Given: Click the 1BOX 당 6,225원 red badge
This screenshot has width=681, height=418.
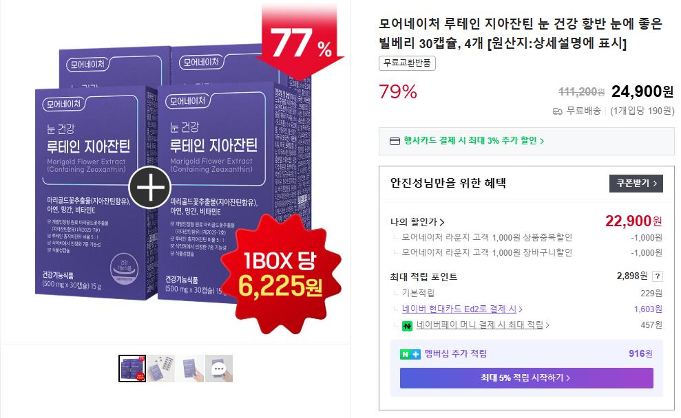Looking at the screenshot, I should [281, 273].
